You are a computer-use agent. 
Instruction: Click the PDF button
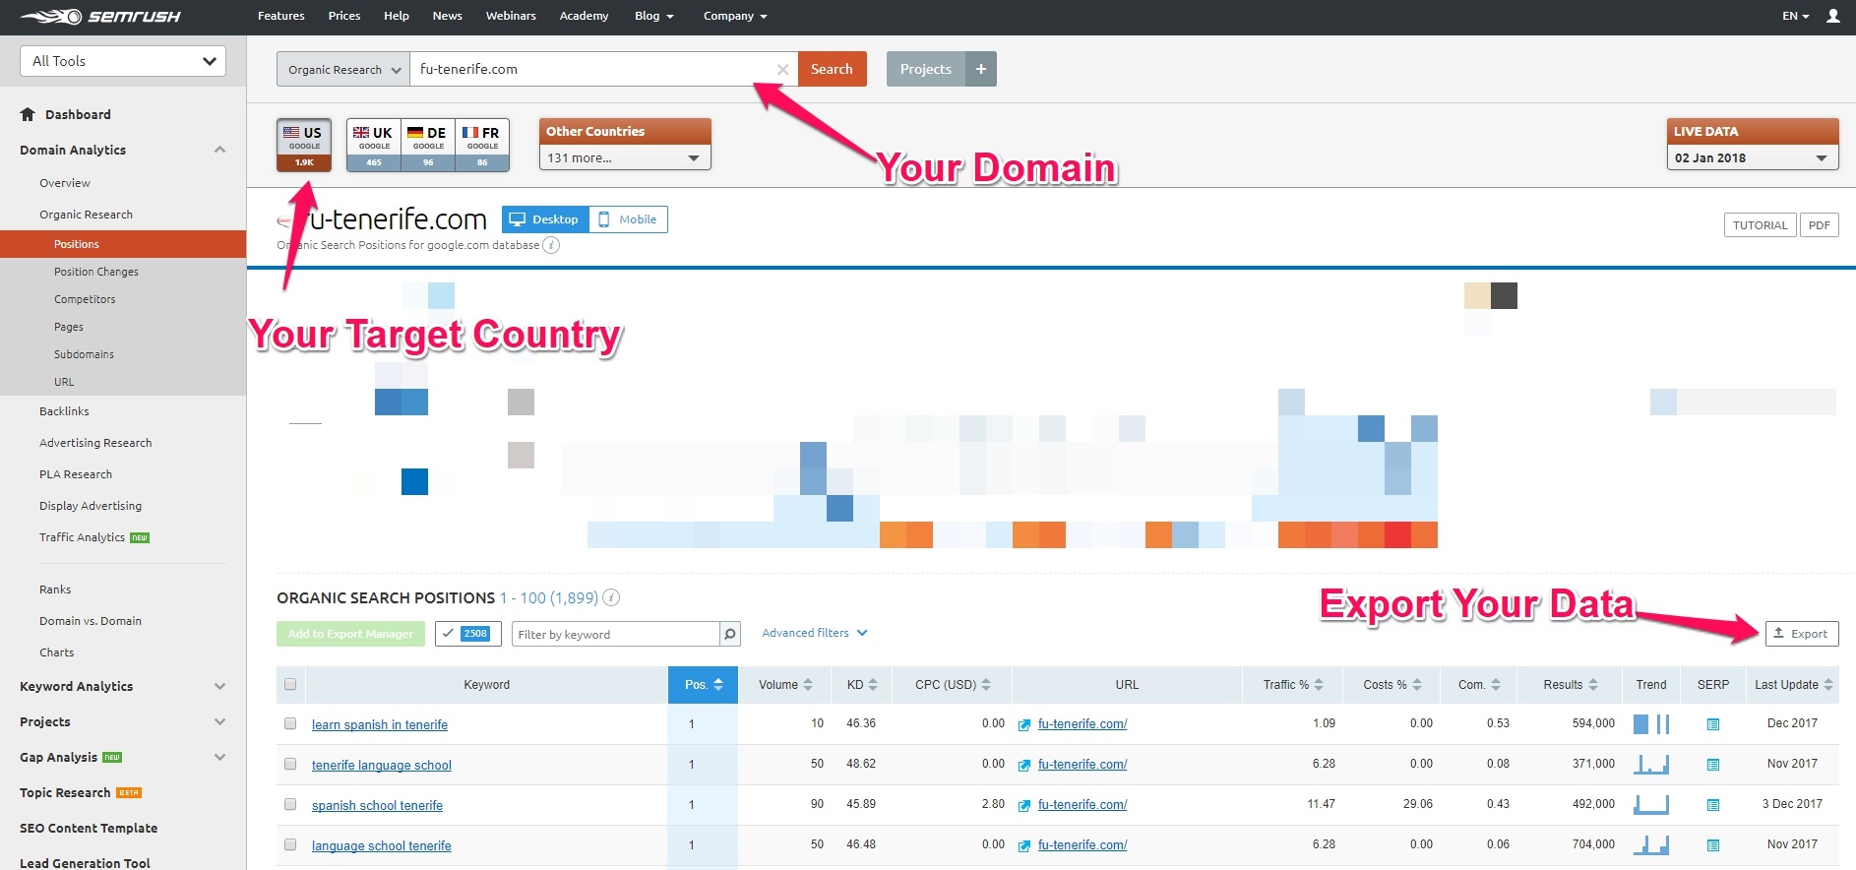[x=1820, y=225]
